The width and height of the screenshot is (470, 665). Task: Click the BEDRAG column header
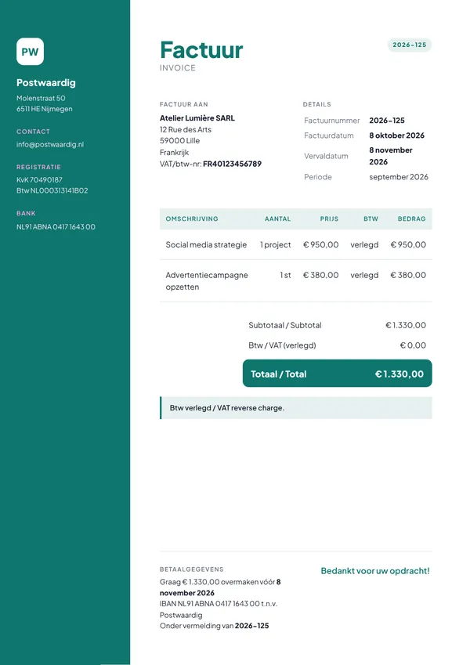[411, 219]
